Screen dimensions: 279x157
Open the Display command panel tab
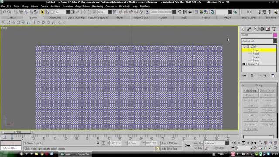[x=268, y=29]
